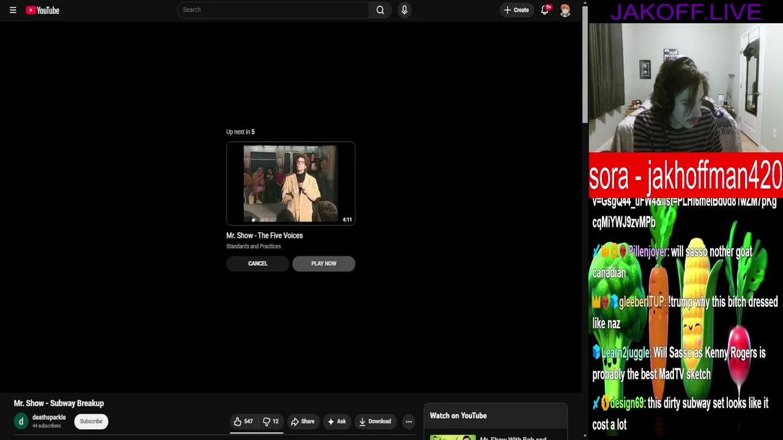Open the deathsparkle channel name link
This screenshot has width=783, height=440.
click(49, 417)
